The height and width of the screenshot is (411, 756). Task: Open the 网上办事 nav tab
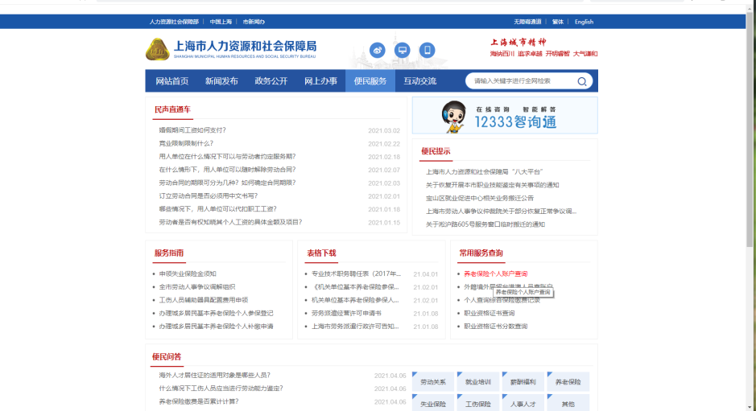click(320, 81)
